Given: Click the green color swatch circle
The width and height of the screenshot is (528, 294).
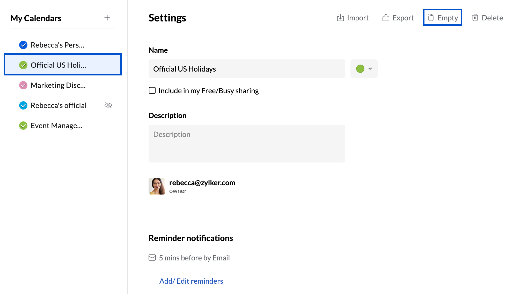Looking at the screenshot, I should tap(360, 69).
